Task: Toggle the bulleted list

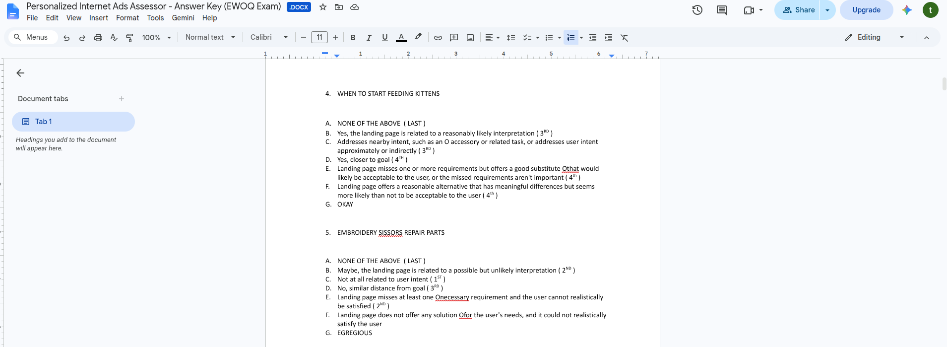Action: tap(549, 38)
